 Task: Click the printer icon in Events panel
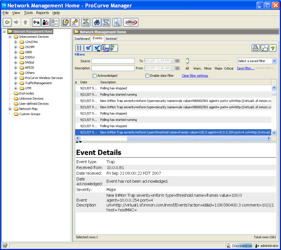point(256,48)
